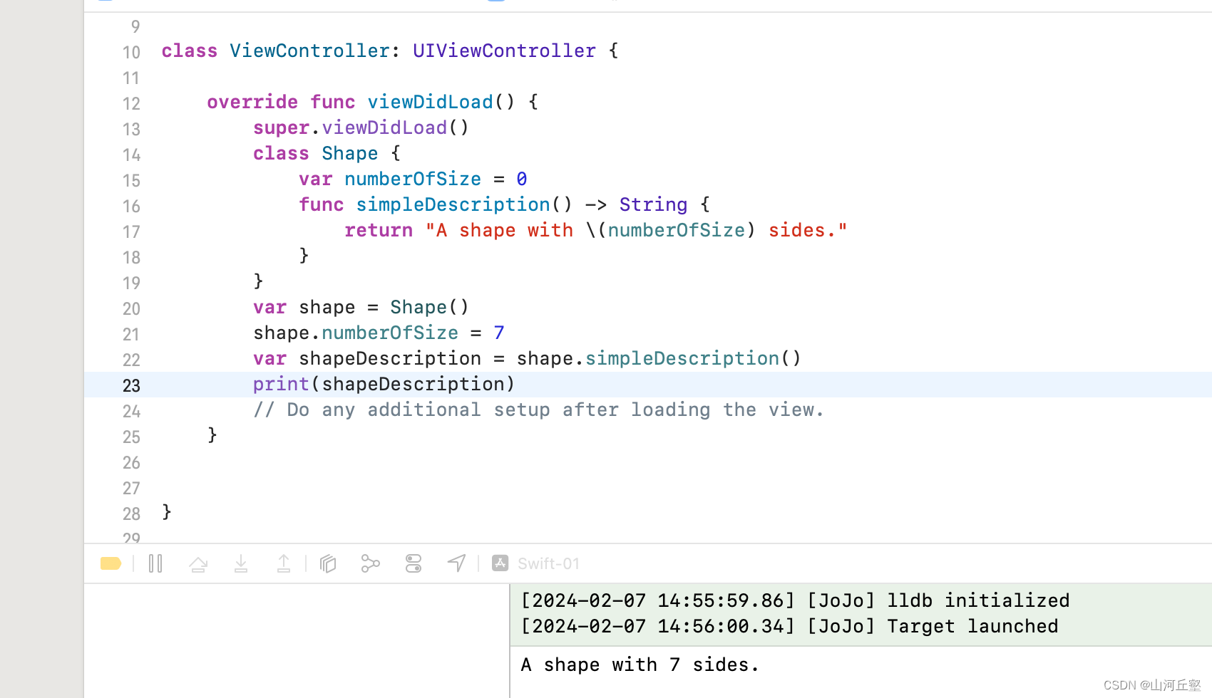This screenshot has height=698, width=1212.
Task: Click the lldb initialized console line
Action: (795, 600)
